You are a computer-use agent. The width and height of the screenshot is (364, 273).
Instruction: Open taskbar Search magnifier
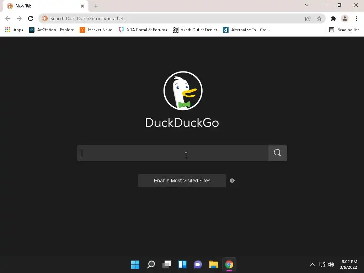click(151, 264)
